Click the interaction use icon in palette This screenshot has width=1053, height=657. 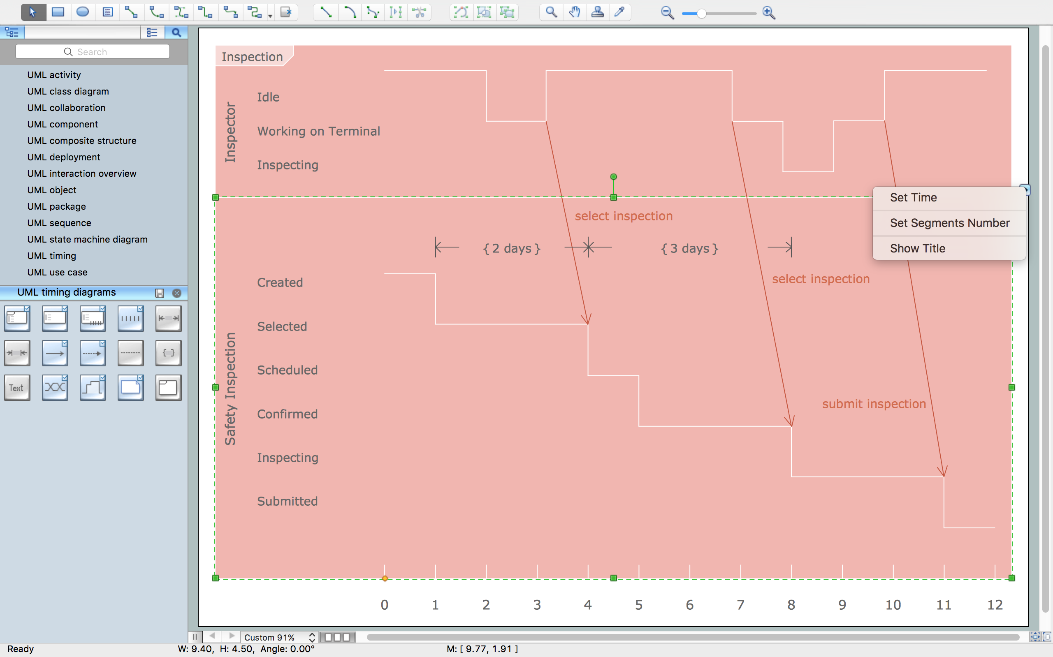(168, 387)
